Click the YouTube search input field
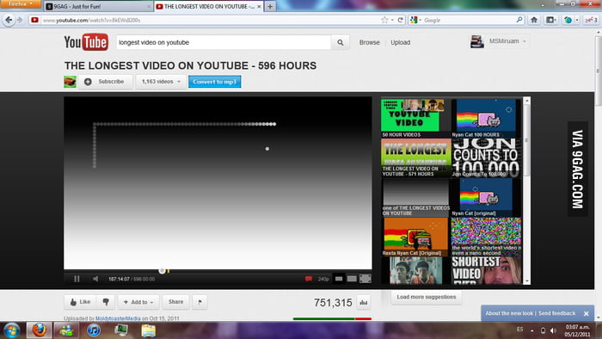The height and width of the screenshot is (339, 602). coord(224,42)
